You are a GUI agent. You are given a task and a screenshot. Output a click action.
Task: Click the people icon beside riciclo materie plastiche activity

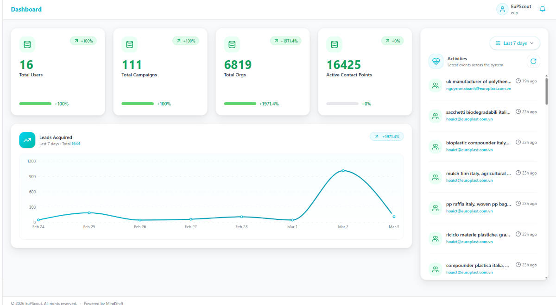tap(436, 239)
